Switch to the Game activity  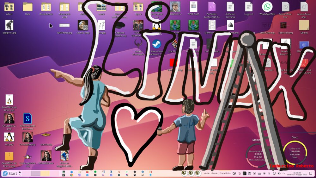[x=215, y=173]
